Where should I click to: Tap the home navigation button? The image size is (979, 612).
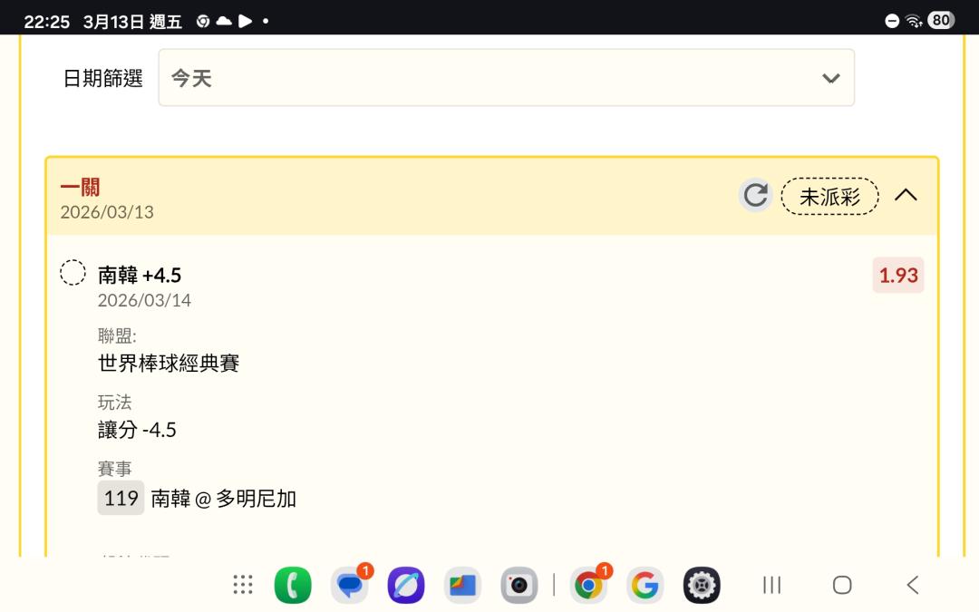pyautogui.click(x=842, y=585)
